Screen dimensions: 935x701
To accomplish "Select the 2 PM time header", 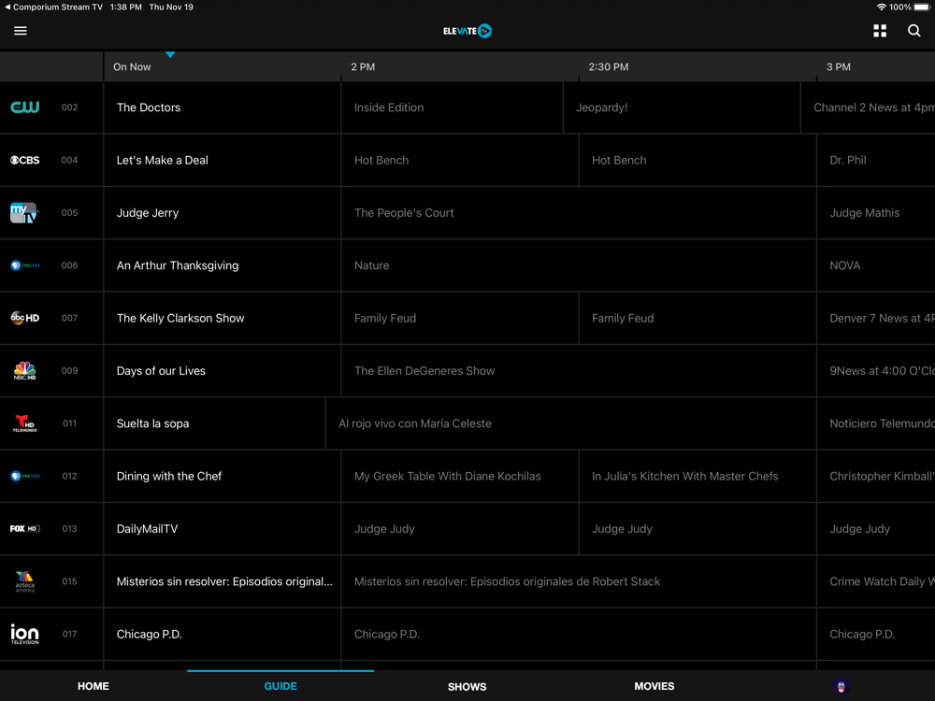I will (363, 66).
